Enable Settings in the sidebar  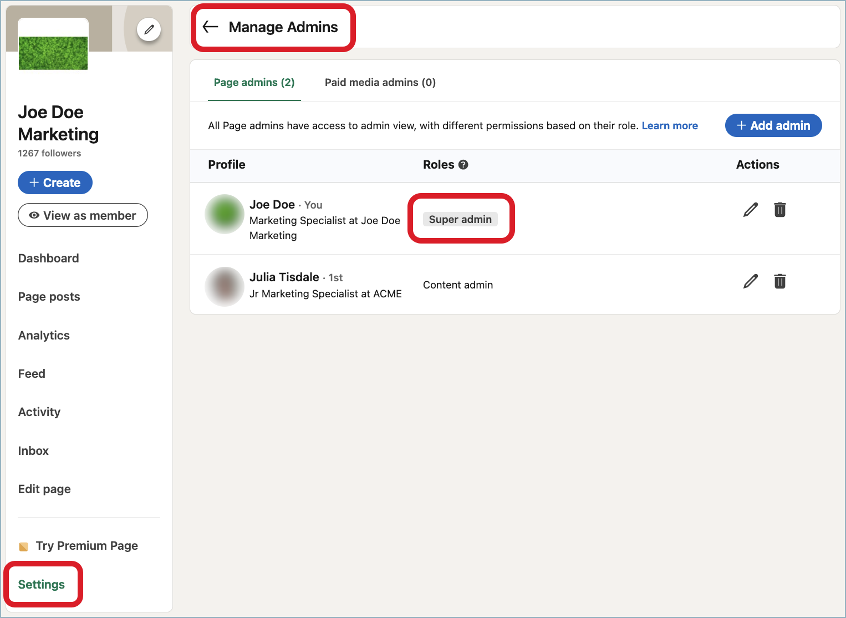[x=42, y=584]
